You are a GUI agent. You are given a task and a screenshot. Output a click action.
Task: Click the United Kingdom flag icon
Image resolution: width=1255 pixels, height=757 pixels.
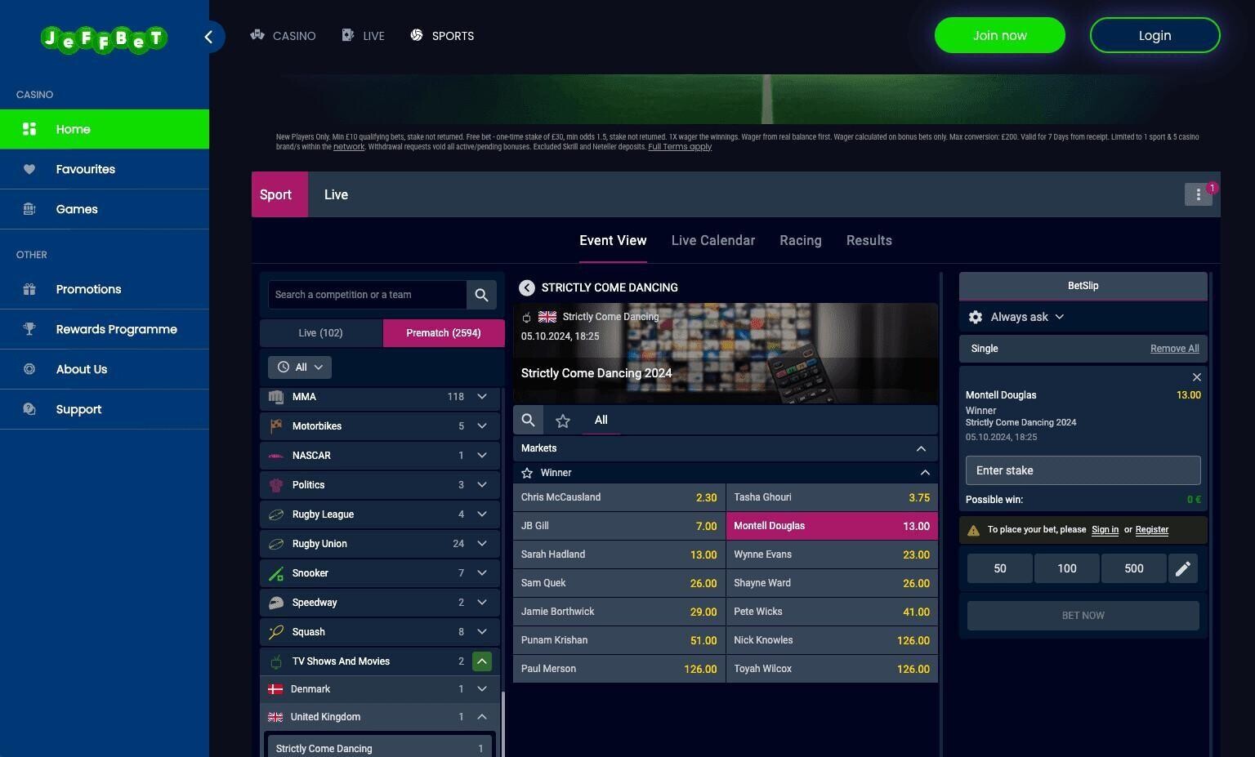point(275,717)
